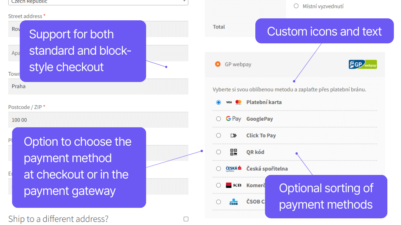This screenshot has width=401, height=225.
Task: Click the GP webpay logo icon
Action: pos(363,64)
